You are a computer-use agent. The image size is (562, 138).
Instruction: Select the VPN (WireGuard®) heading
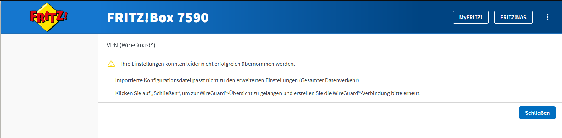[131, 45]
